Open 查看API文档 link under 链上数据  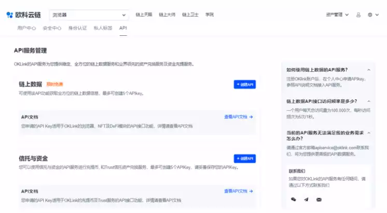click(x=238, y=117)
